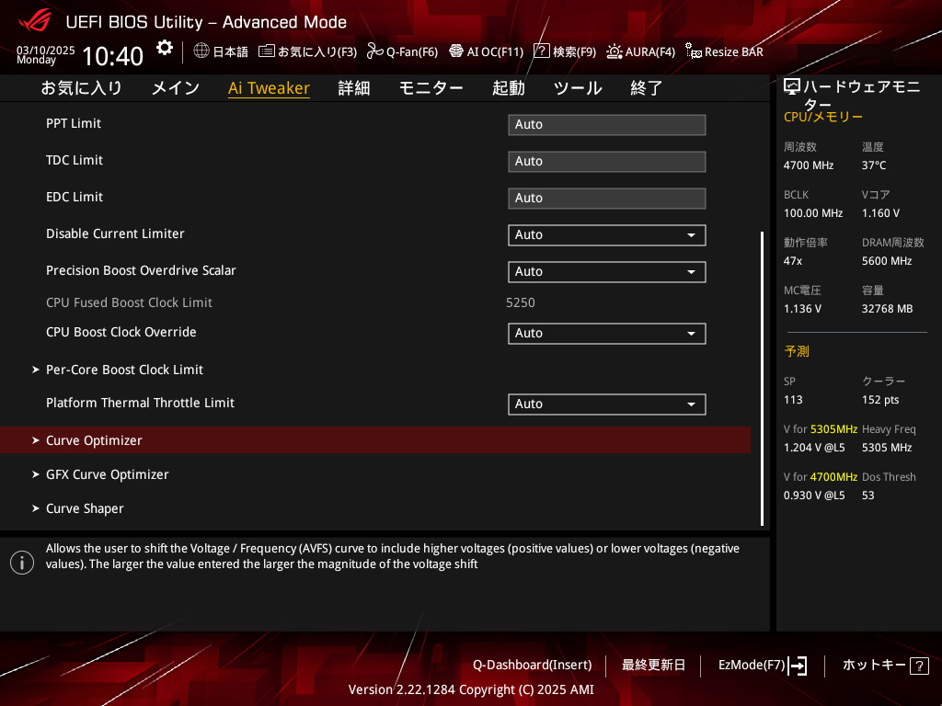Click the 32768 MB capacity value

[888, 309]
